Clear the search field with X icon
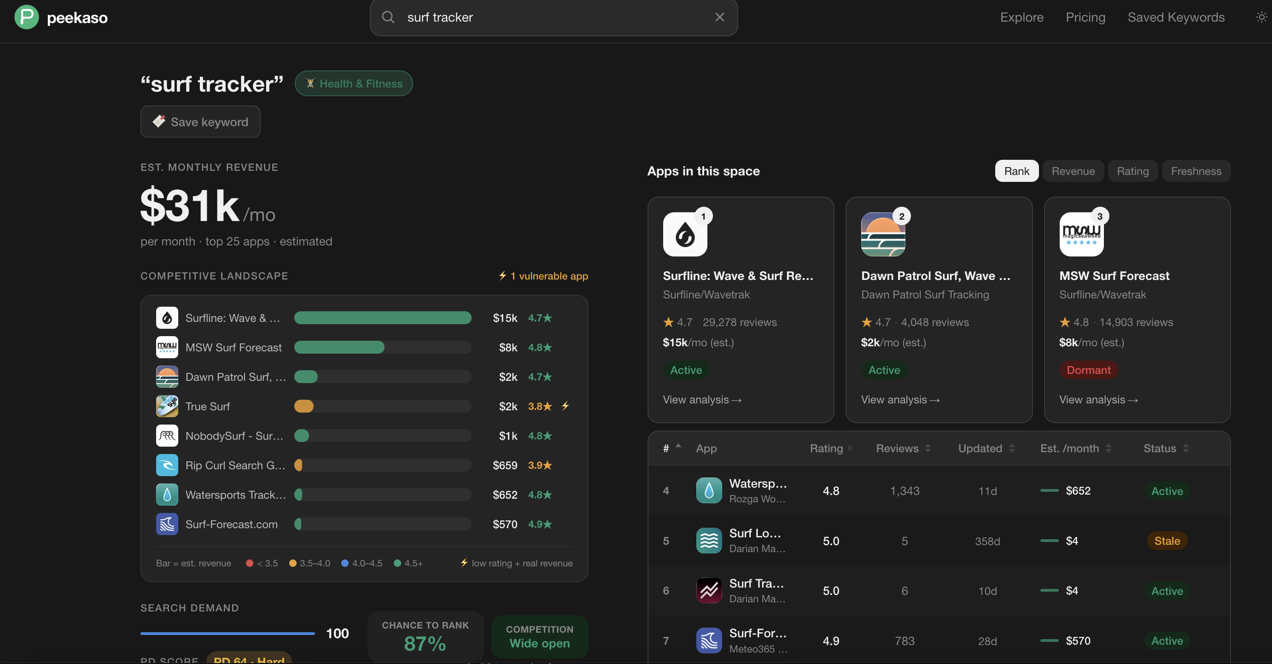1272x664 pixels. (719, 17)
